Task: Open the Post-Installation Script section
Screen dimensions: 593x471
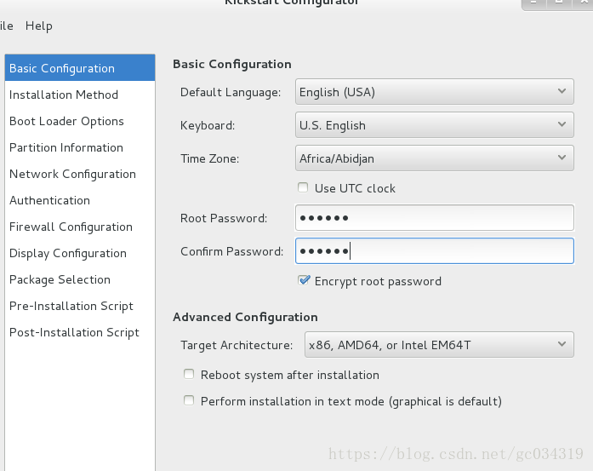Action: (x=74, y=332)
